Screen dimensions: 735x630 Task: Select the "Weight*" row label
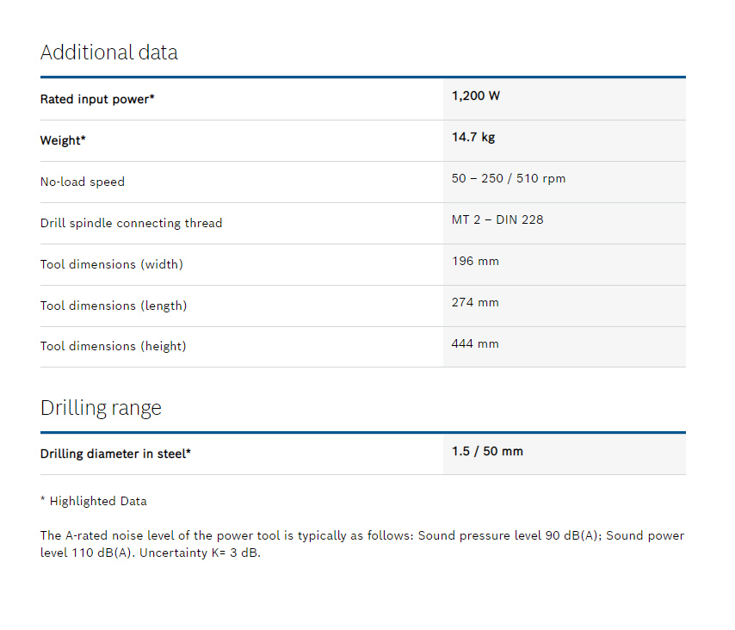(63, 140)
